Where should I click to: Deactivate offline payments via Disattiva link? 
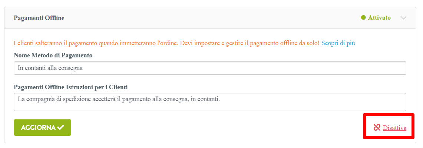pos(394,128)
